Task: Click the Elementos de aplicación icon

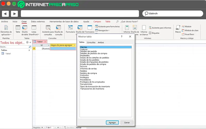Action: (6, 28)
